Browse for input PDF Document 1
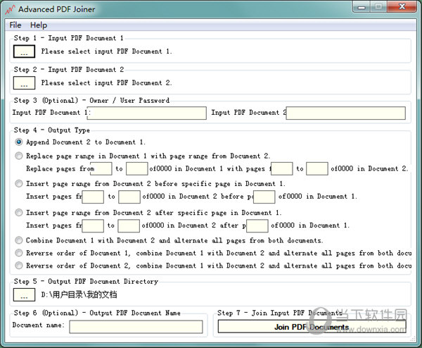This screenshot has height=348, width=422. coord(24,51)
